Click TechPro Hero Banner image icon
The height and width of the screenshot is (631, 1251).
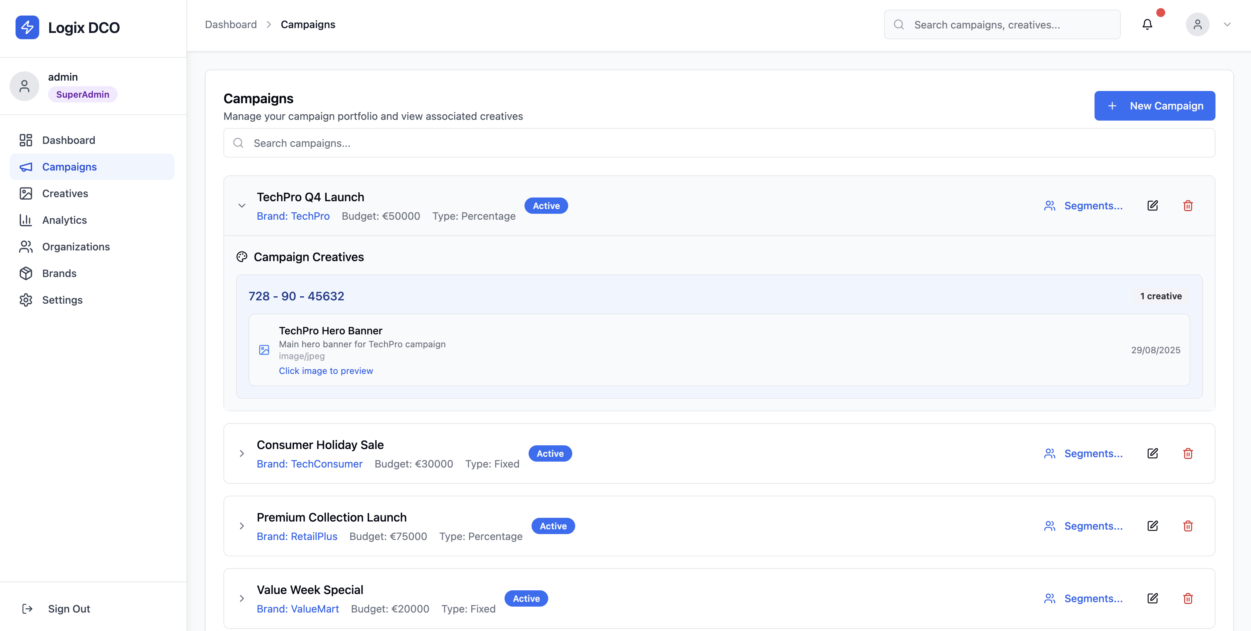tap(264, 350)
